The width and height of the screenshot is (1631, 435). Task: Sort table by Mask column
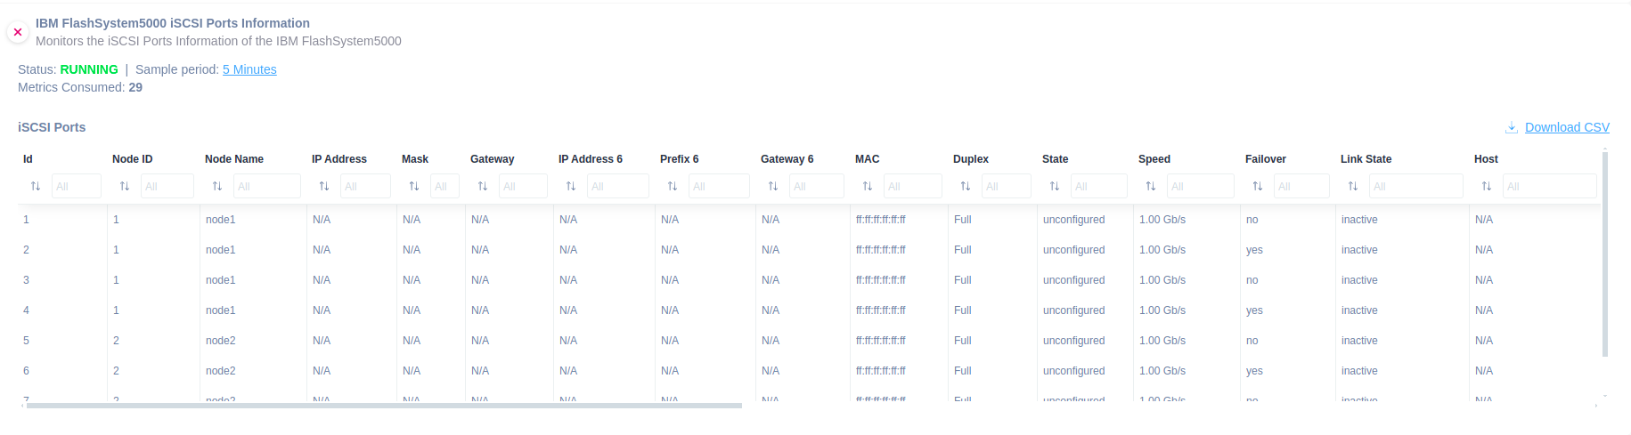click(414, 186)
